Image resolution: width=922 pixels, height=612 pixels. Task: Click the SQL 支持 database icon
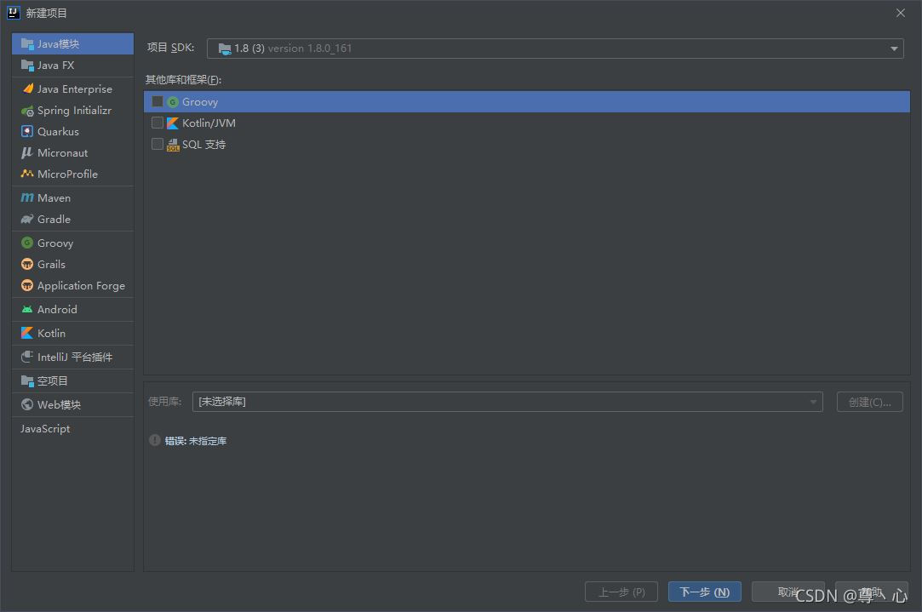coord(173,145)
